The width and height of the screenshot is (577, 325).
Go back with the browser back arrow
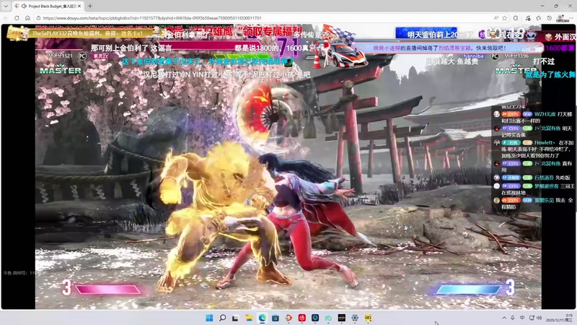pyautogui.click(x=6, y=17)
